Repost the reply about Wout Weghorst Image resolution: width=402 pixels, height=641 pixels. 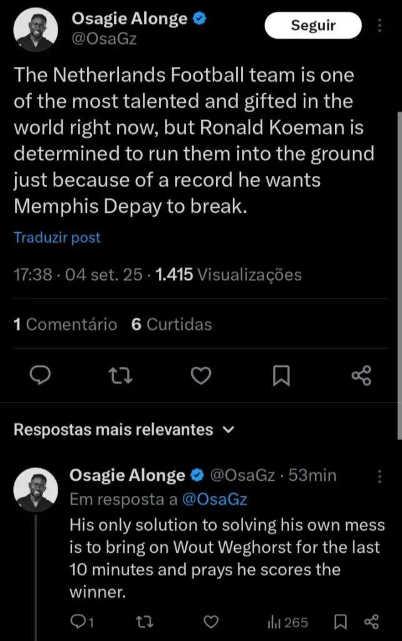[x=143, y=622]
